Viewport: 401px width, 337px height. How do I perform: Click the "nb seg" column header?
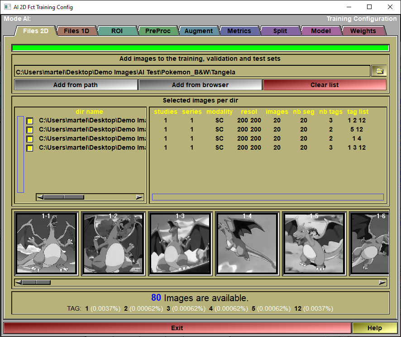(304, 112)
